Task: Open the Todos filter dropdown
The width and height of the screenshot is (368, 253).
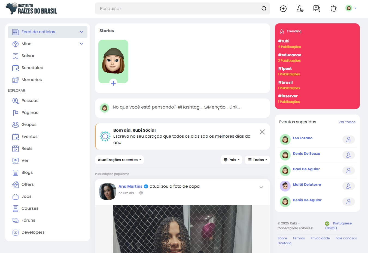Action: [x=257, y=160]
